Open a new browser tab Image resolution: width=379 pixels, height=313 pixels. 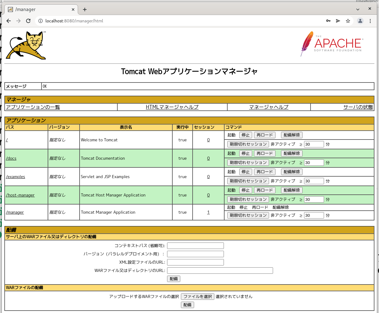(85, 10)
